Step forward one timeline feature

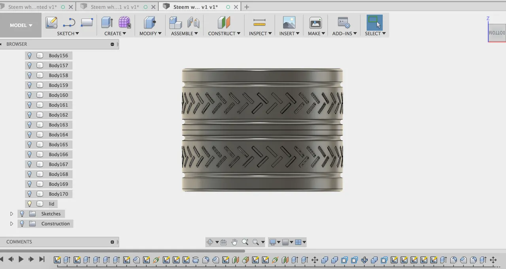pyautogui.click(x=31, y=259)
